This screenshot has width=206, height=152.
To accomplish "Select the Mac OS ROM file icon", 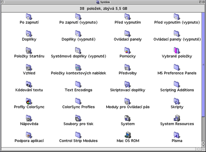I will pos(128,135).
